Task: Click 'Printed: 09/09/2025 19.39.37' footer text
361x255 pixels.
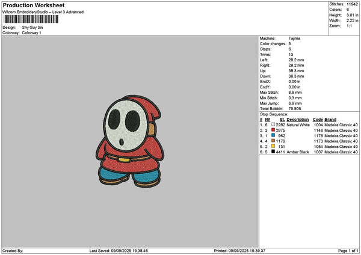Action: click(x=239, y=251)
